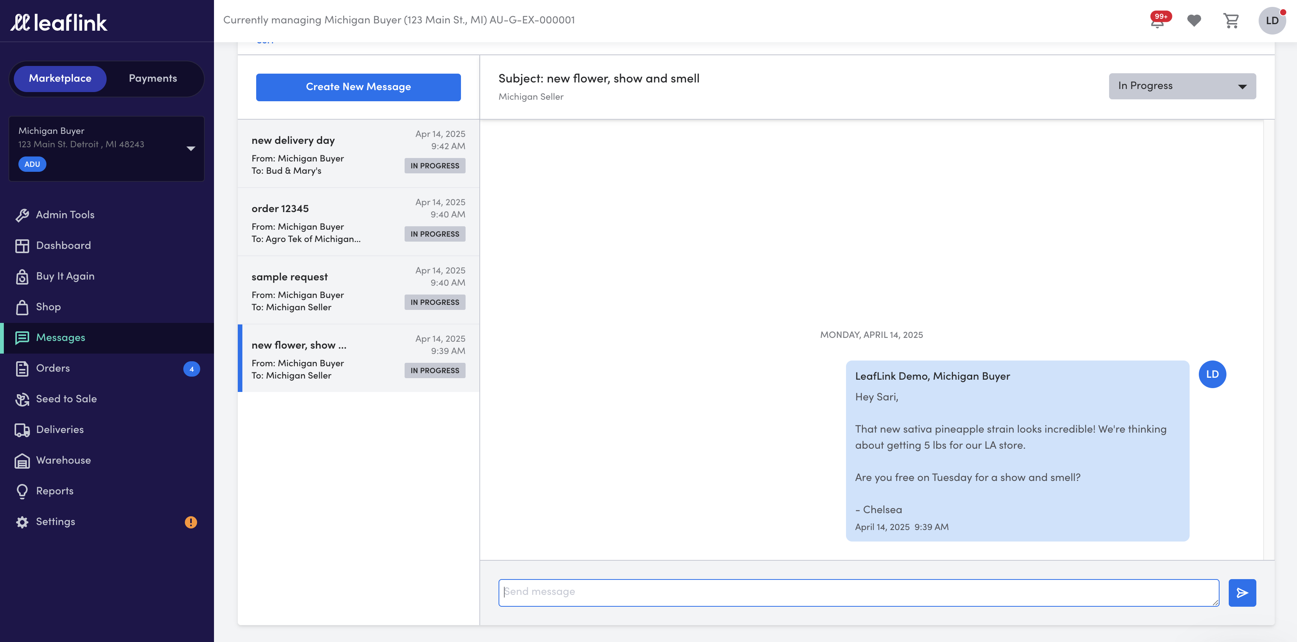Screen dimensions: 1297x642
Task: Open the In Progress status dropdown
Action: click(x=1182, y=86)
